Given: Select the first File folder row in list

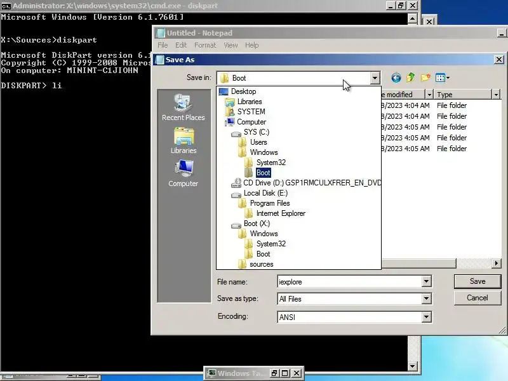Looking at the screenshot, I should click(441, 105).
